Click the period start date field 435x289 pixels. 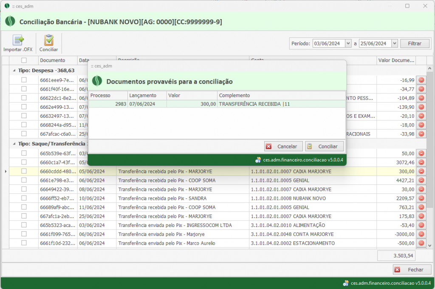[x=329, y=44]
